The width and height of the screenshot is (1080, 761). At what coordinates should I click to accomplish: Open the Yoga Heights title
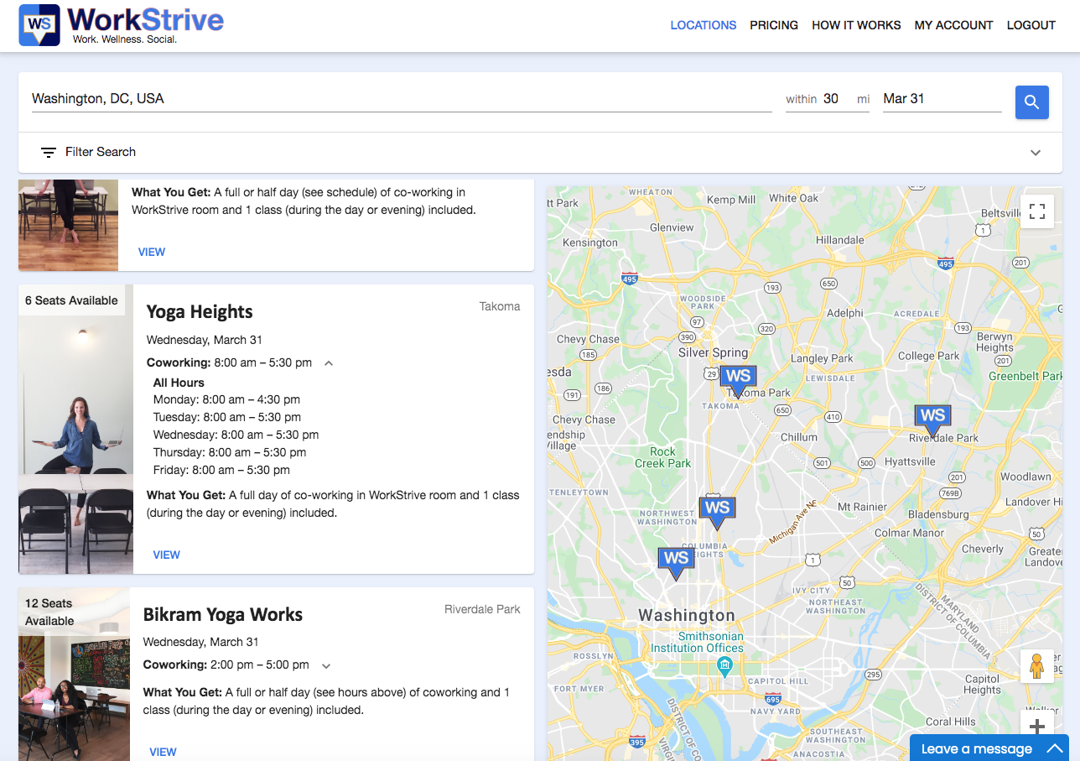tap(200, 312)
